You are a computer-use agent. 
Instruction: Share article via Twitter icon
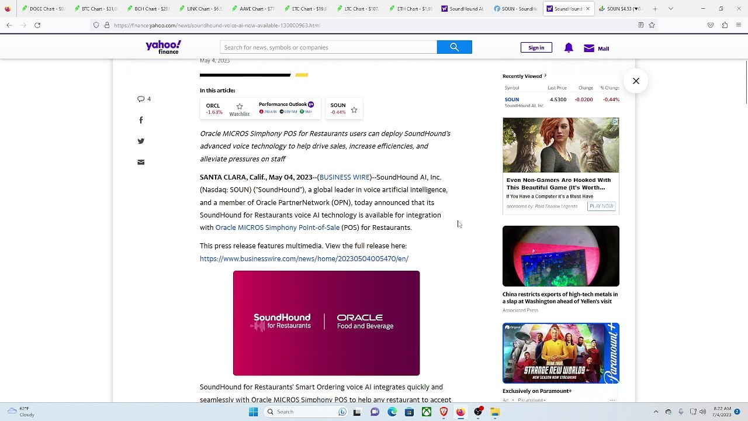click(141, 141)
